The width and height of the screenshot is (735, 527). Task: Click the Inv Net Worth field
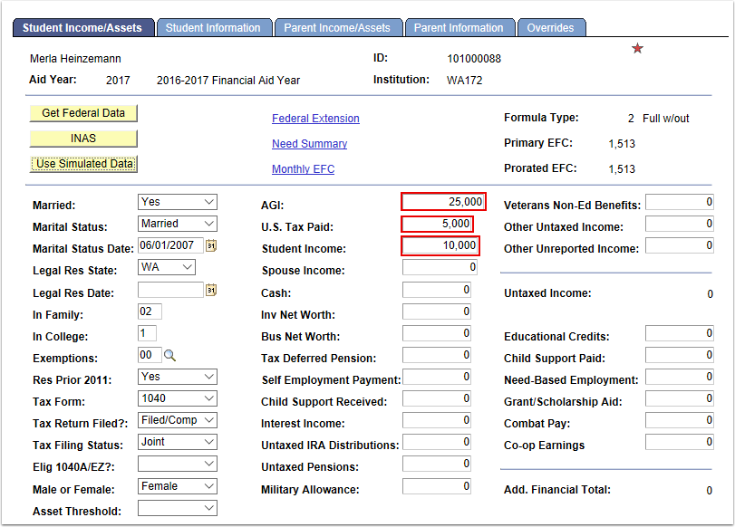(437, 311)
